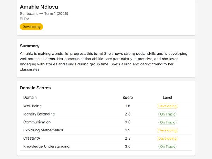Select the Identity Belonging domain name
The height and width of the screenshot is (159, 212).
tap(39, 114)
